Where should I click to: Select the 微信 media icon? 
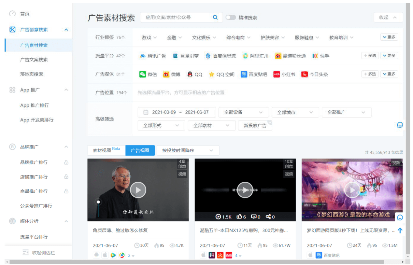tap(143, 74)
